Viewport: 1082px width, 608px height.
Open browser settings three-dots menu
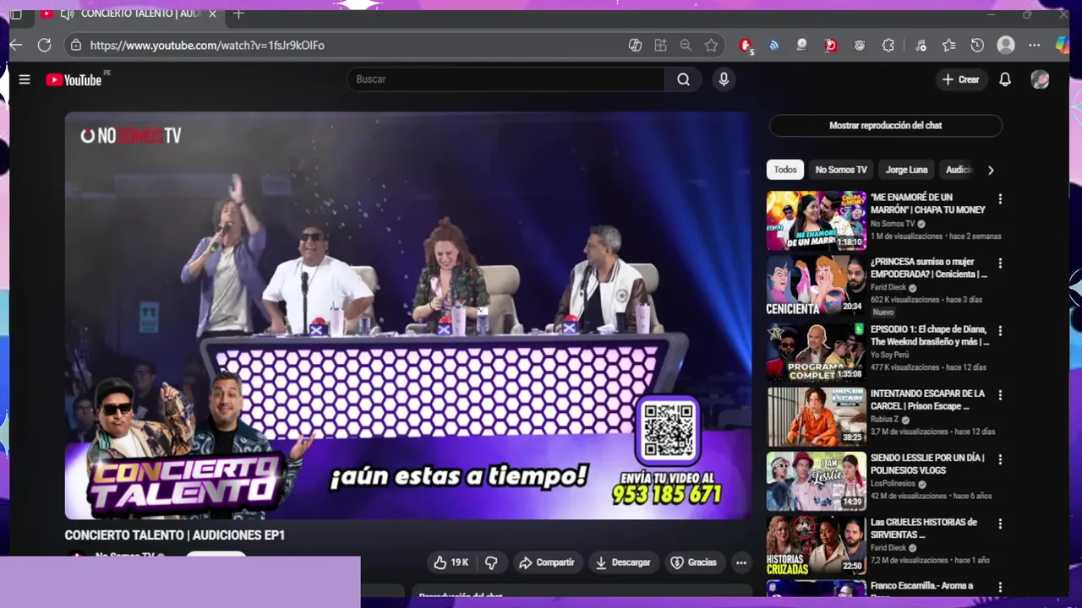click(1035, 45)
